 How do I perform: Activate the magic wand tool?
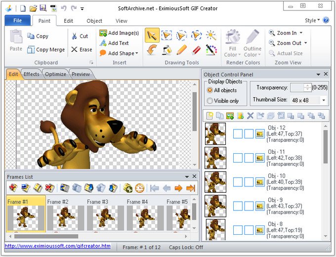tap(211, 36)
